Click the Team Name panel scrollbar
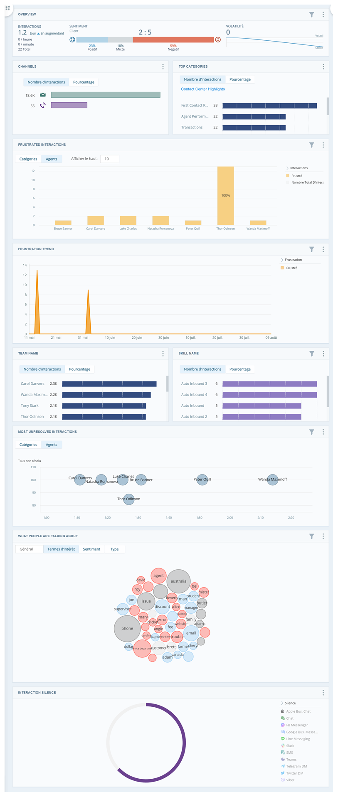 click(x=167, y=384)
